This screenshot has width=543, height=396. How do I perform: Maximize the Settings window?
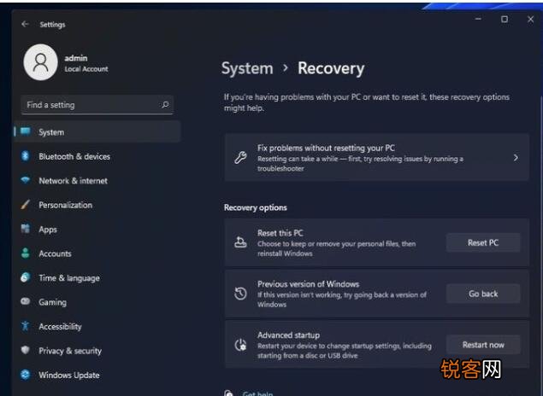tap(505, 19)
